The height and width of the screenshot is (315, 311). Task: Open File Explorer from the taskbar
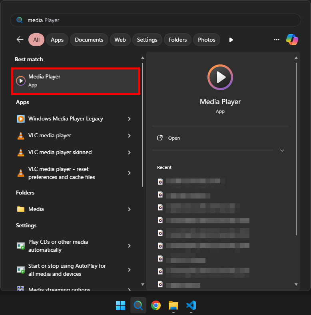173,305
